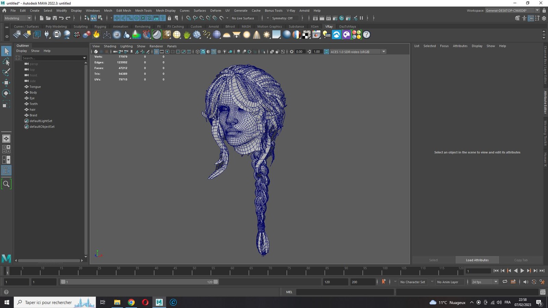Open the No Character Set dropdown

(x=412, y=282)
